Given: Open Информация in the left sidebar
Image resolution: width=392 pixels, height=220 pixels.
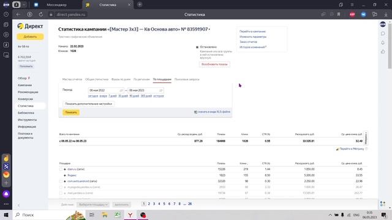Looking at the screenshot, I should 27,127.
